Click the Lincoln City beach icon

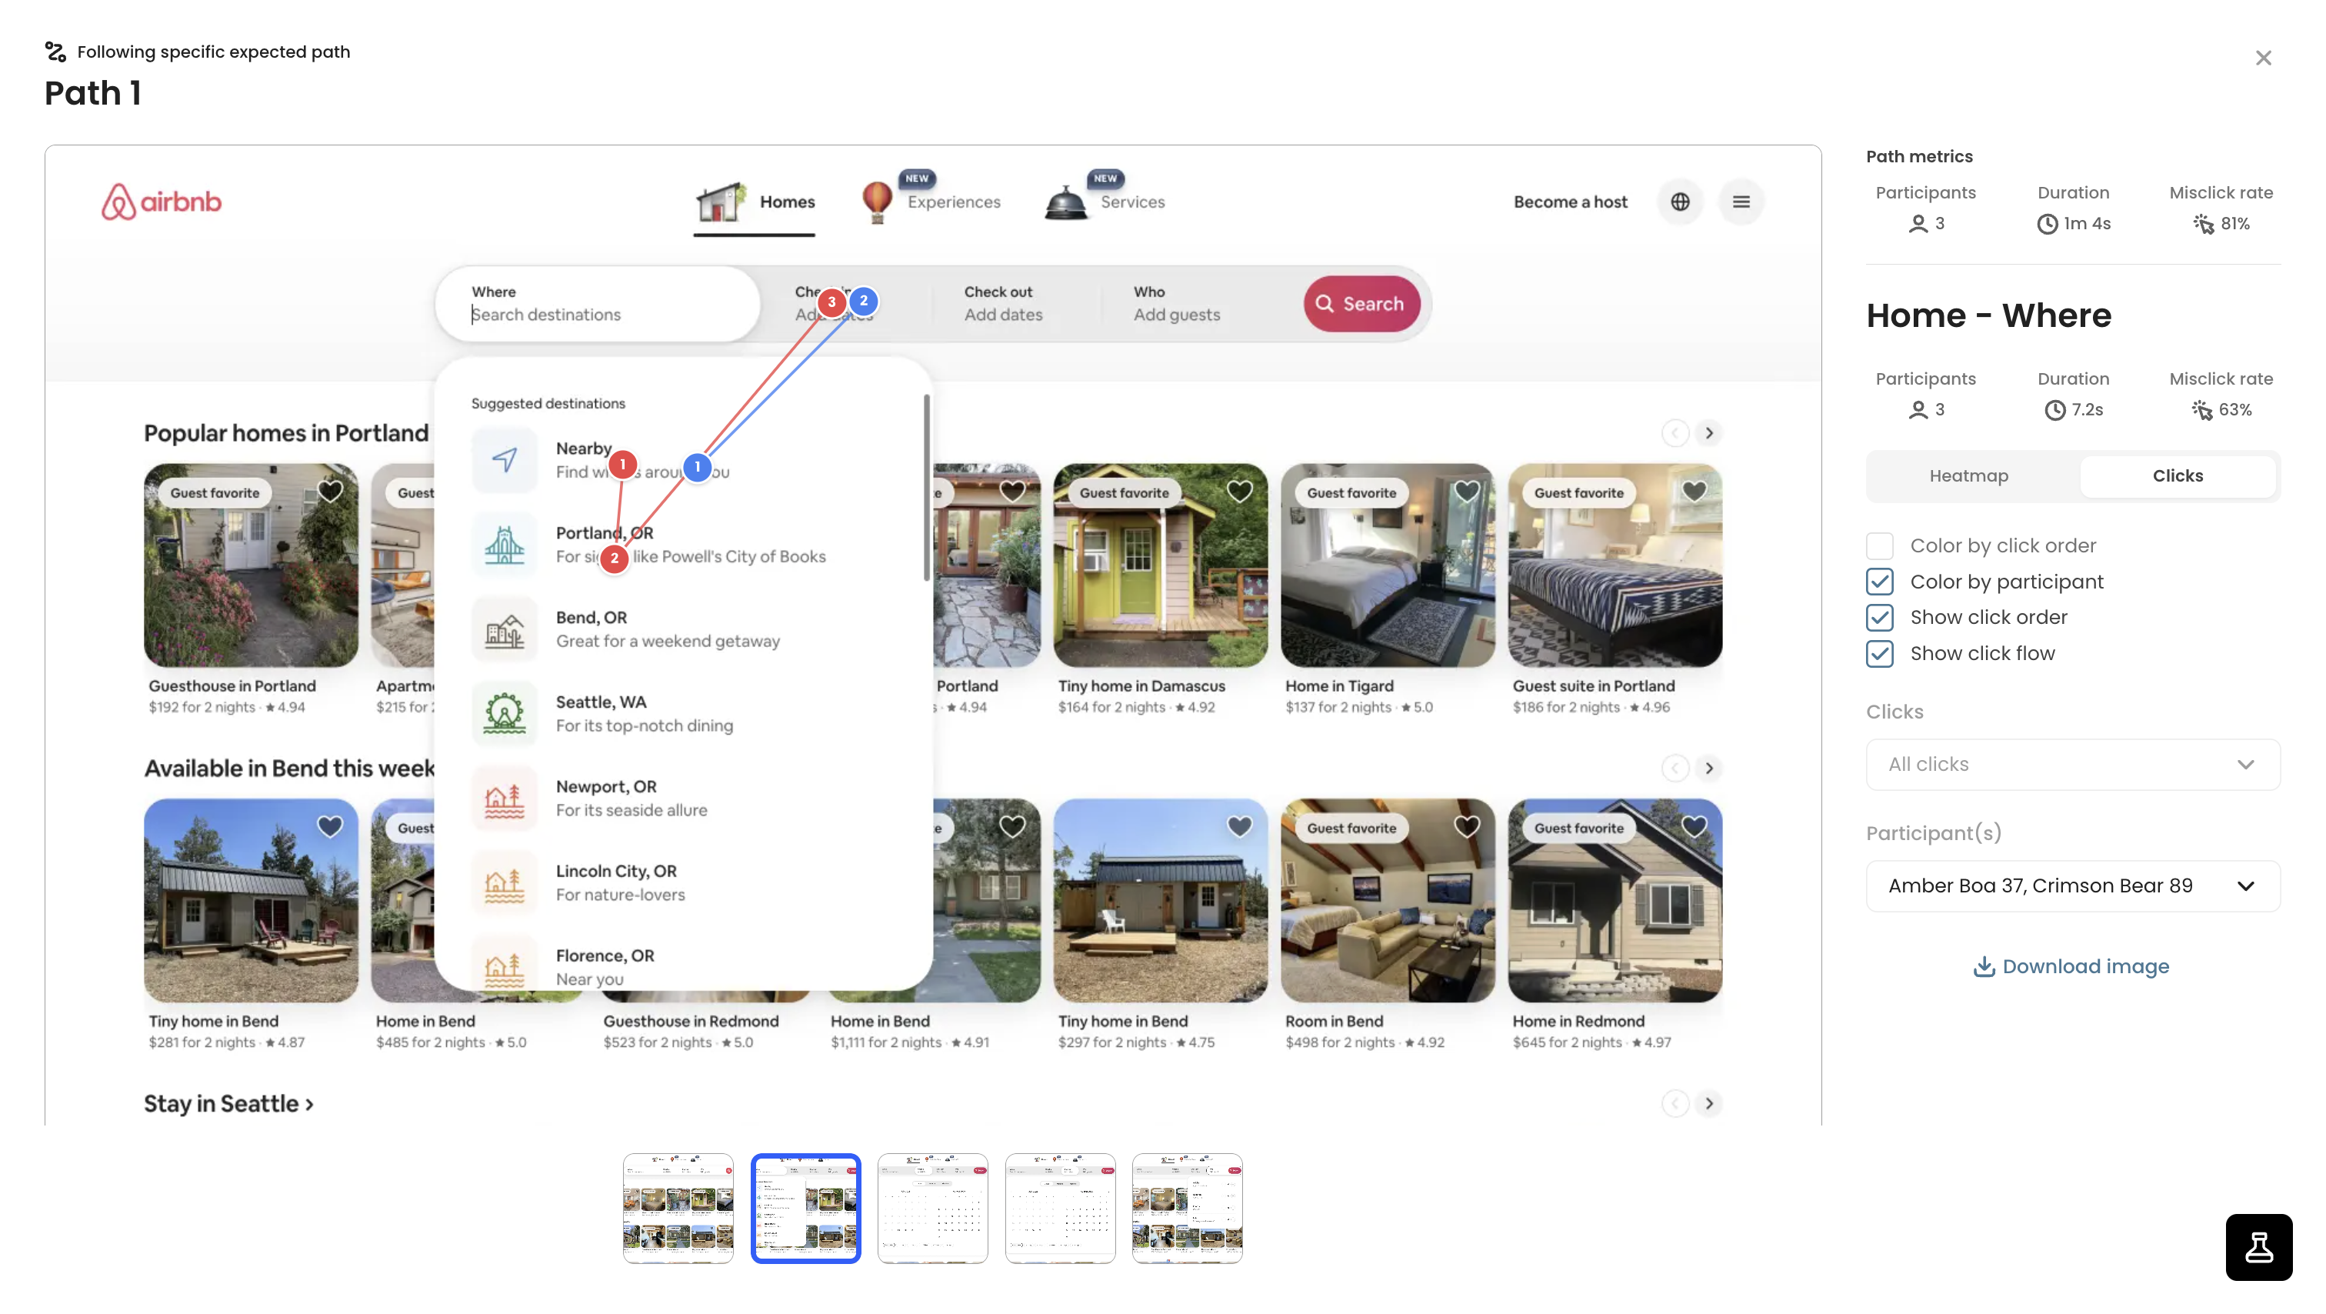(504, 883)
